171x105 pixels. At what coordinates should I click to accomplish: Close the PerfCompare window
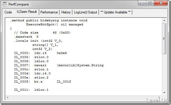[x=161, y=3]
